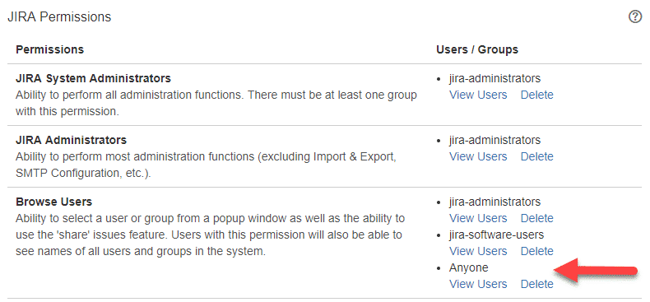Open the help question mark icon
This screenshot has width=650, height=302.
(635, 17)
